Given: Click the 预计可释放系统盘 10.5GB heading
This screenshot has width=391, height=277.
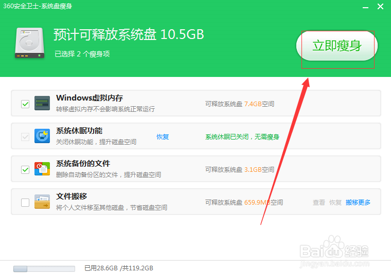Looking at the screenshot, I should tap(129, 34).
